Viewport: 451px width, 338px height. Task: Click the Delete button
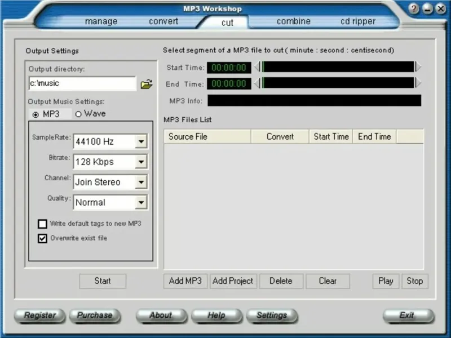point(281,281)
